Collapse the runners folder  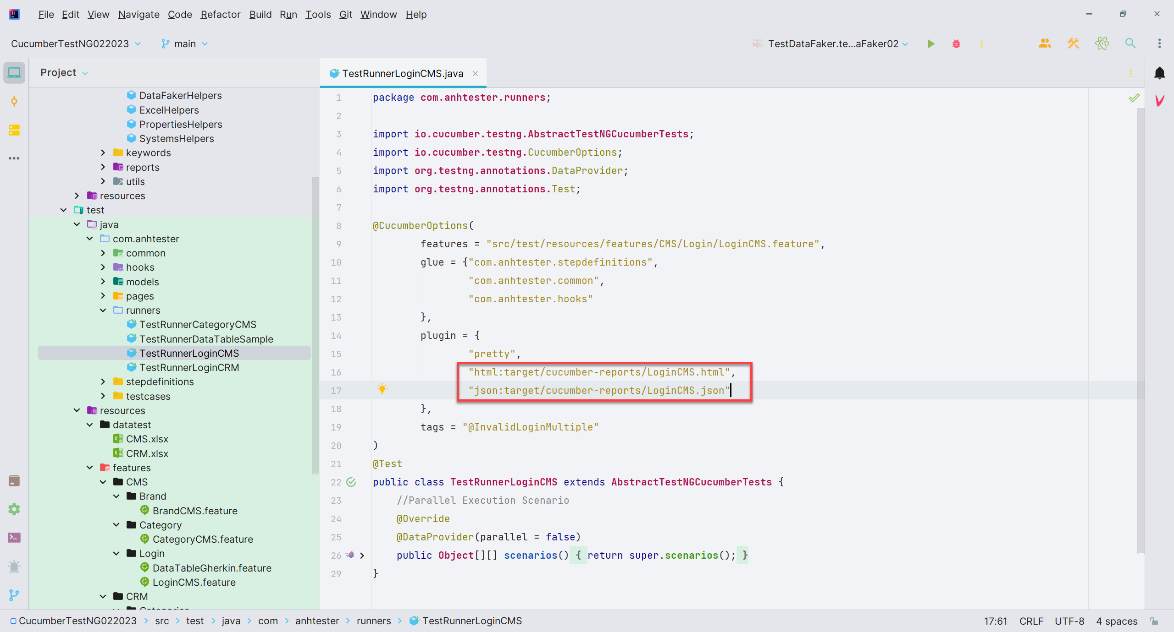pyautogui.click(x=103, y=310)
